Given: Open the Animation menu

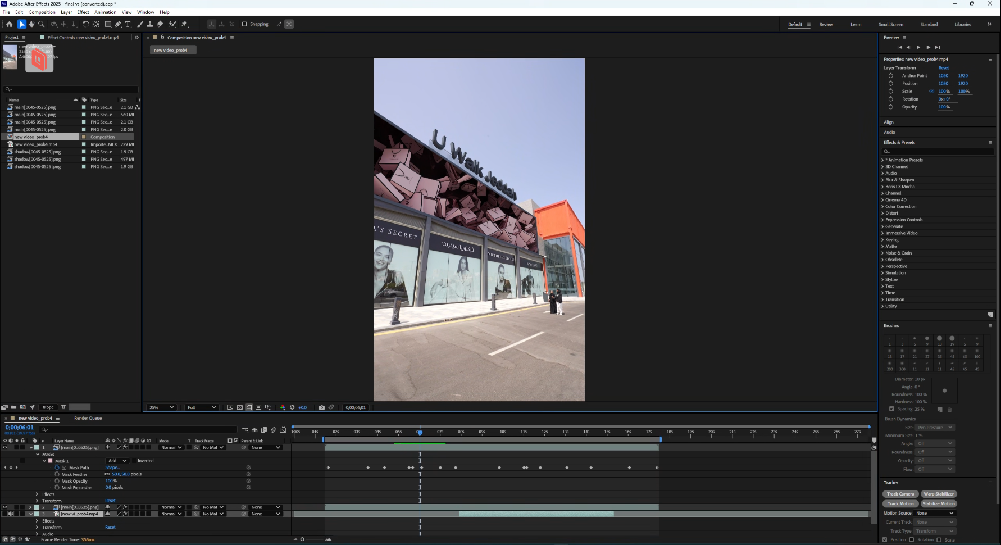Looking at the screenshot, I should 105,12.
